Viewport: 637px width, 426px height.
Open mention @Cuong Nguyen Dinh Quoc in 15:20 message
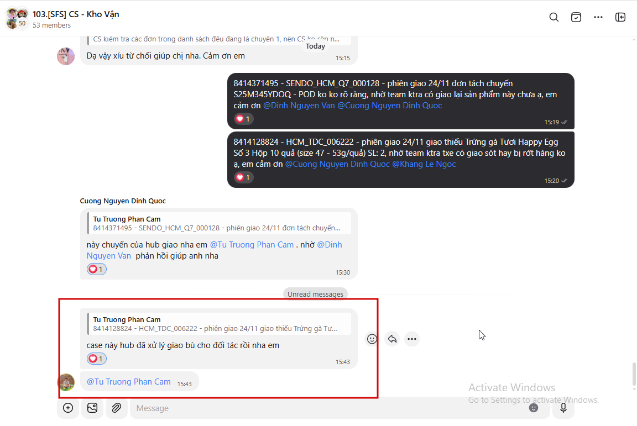(337, 164)
